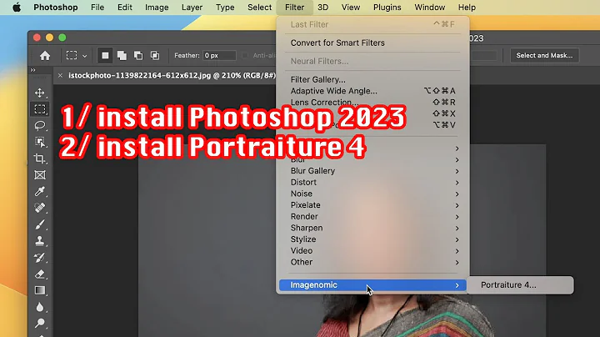
Task: Choose Intersect with selection mode
Action: pos(155,56)
